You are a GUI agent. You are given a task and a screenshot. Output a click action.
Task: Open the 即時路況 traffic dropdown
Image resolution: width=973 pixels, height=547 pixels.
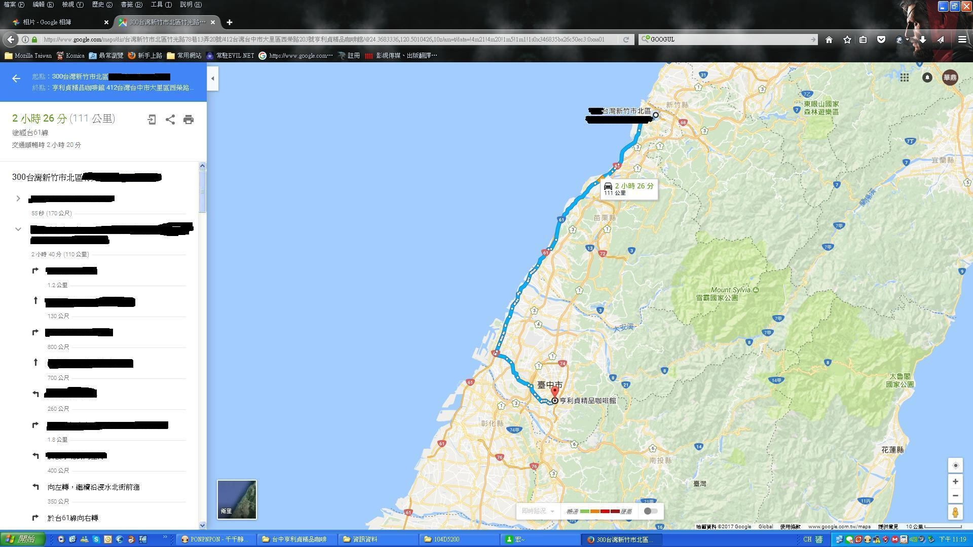coord(538,511)
